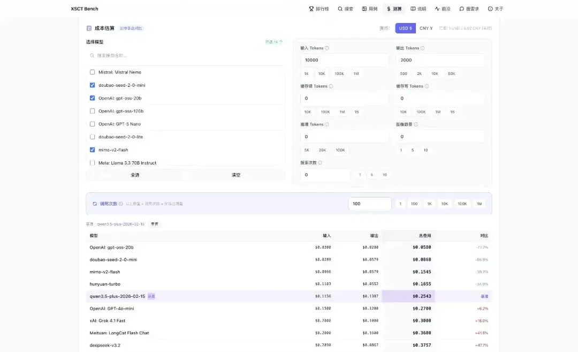Set call count preset 1K
This screenshot has height=352, width=578.
coord(429,204)
